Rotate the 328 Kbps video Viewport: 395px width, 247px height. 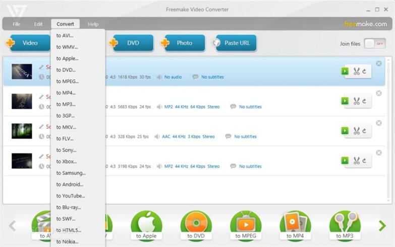[x=364, y=131]
